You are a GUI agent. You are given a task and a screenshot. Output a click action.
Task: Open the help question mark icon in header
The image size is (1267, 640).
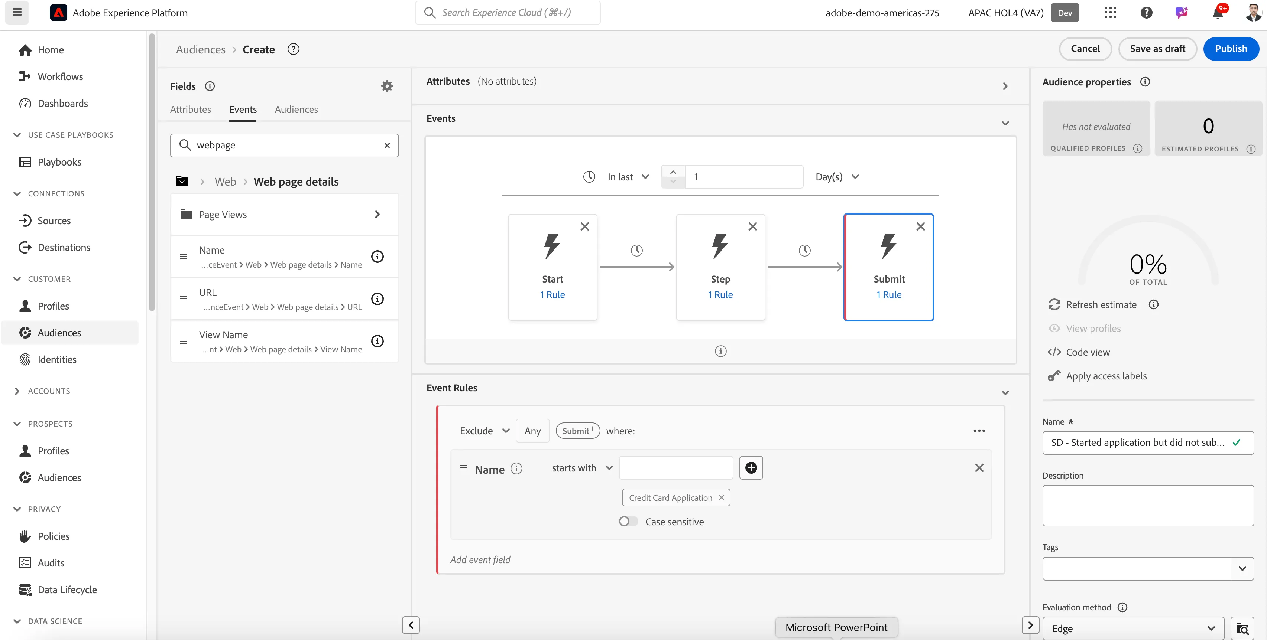click(1146, 13)
